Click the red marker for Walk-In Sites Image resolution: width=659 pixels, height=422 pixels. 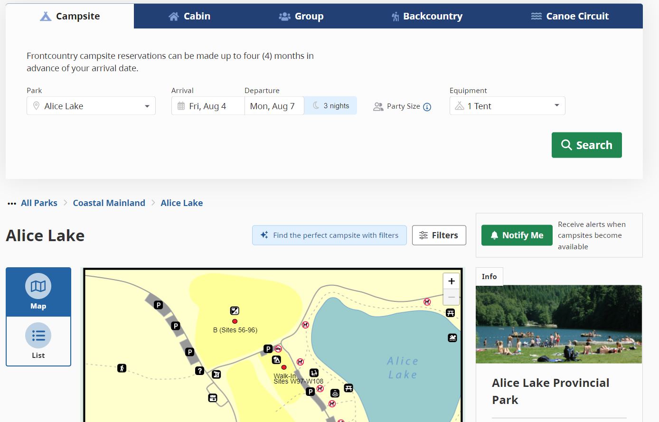tap(284, 367)
